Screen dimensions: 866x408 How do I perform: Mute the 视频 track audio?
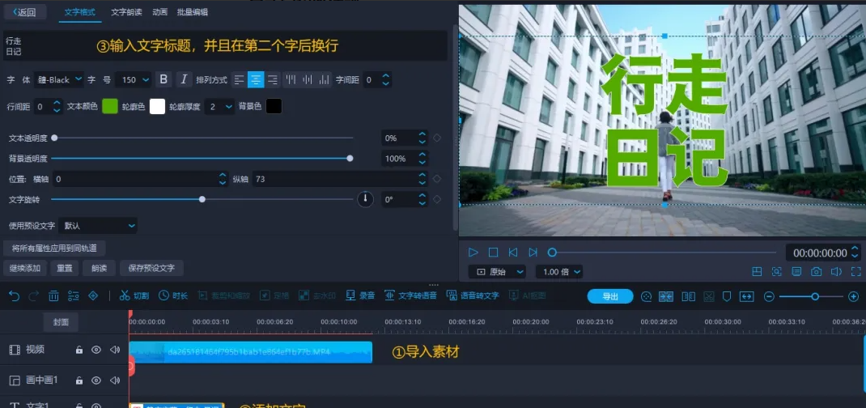tap(115, 350)
